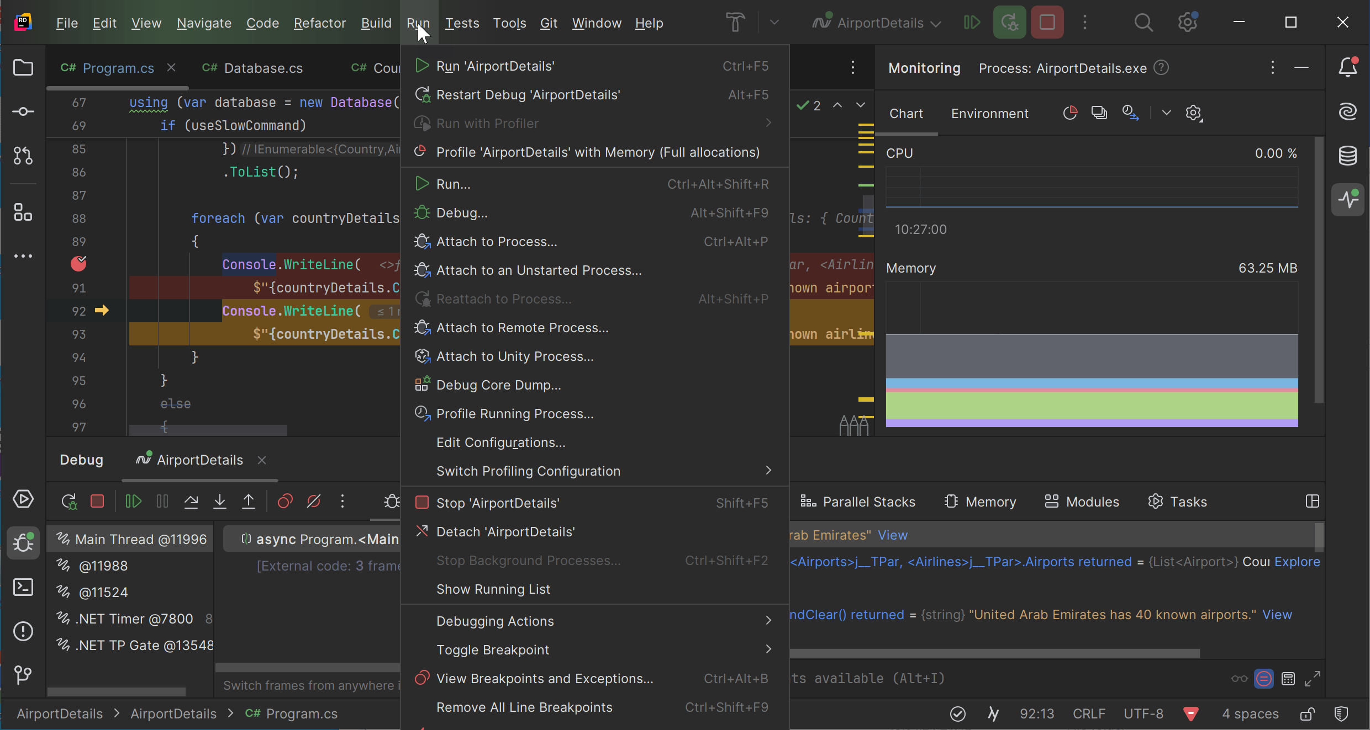Select Run 'AirportDetails' from menu
The height and width of the screenshot is (730, 1370).
coord(495,66)
